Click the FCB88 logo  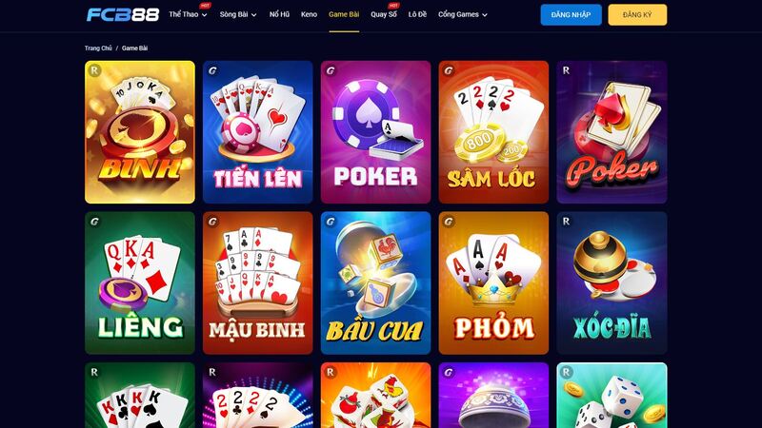(123, 14)
